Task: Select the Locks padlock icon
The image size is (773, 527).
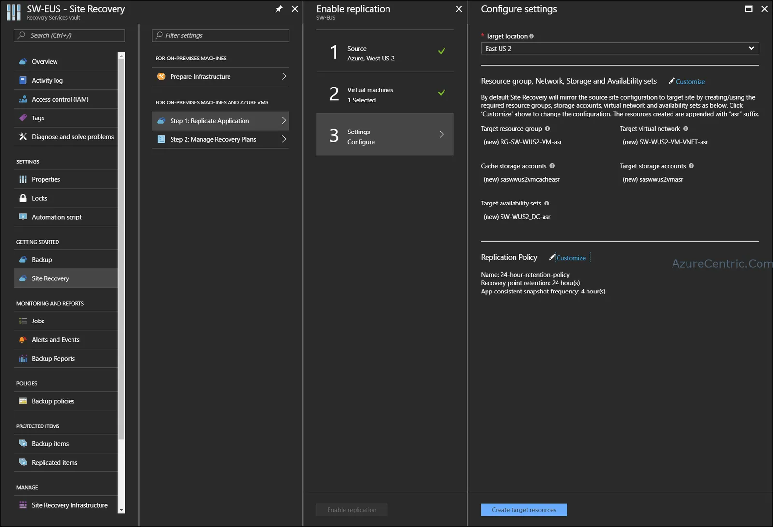Action: (23, 198)
